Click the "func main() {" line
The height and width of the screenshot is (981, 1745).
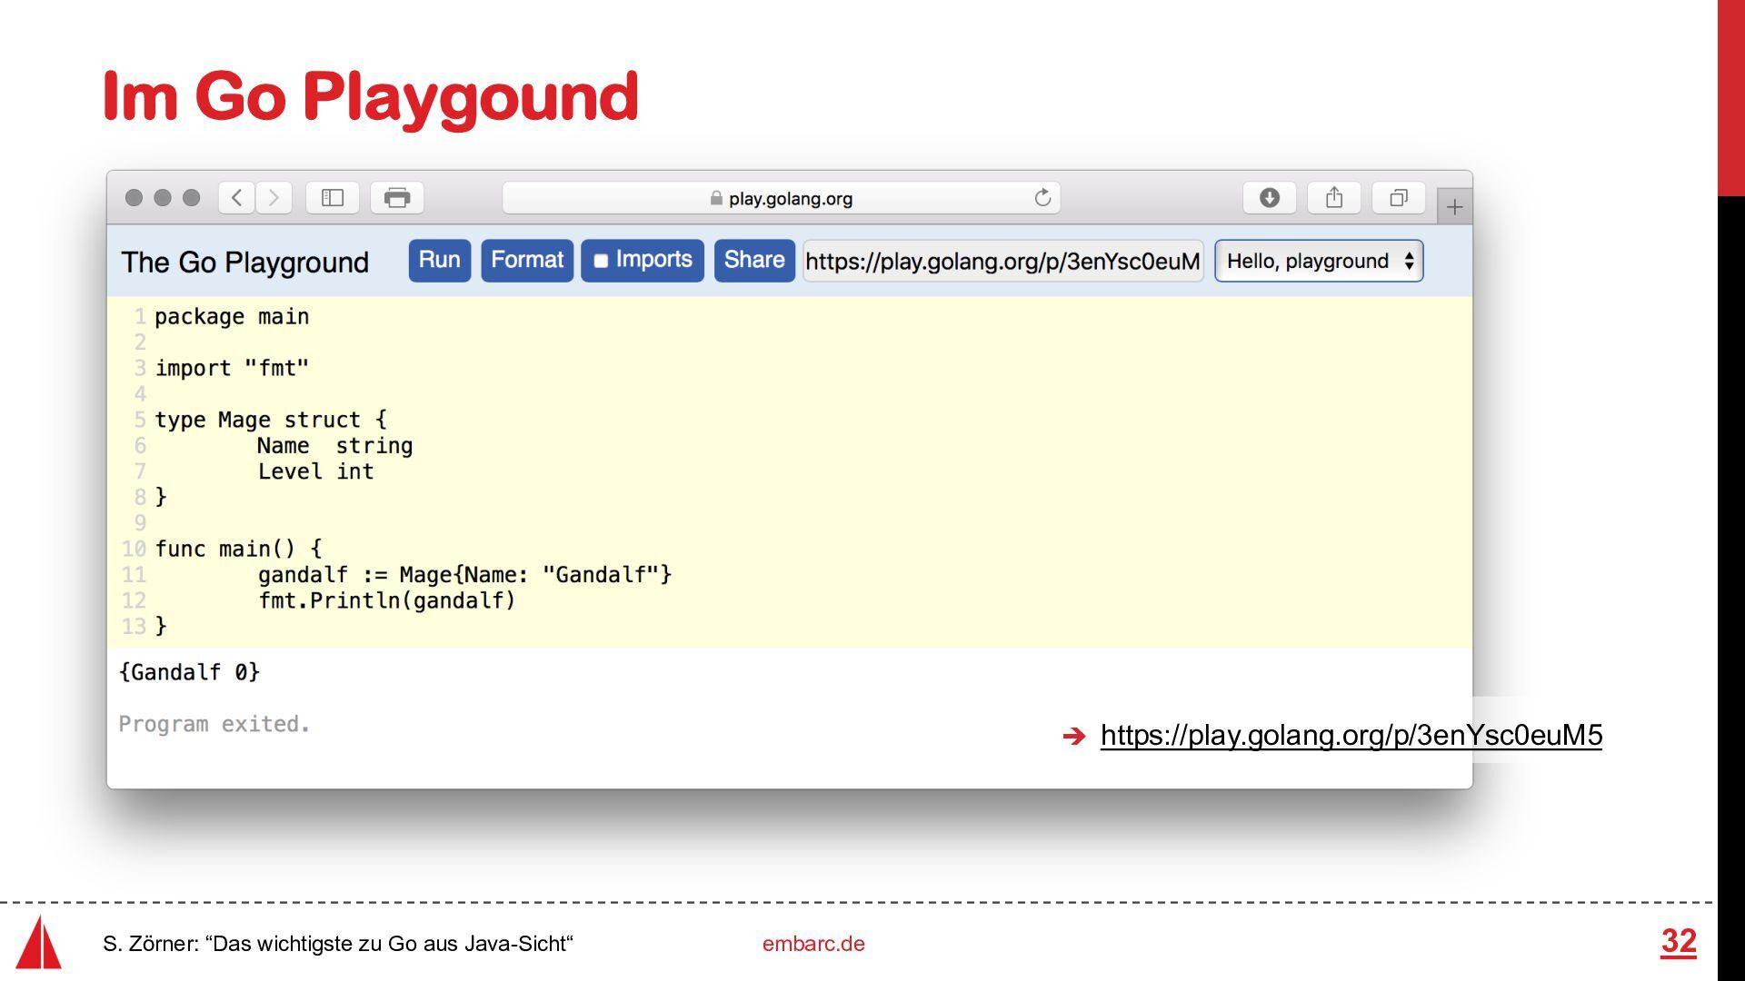(238, 549)
